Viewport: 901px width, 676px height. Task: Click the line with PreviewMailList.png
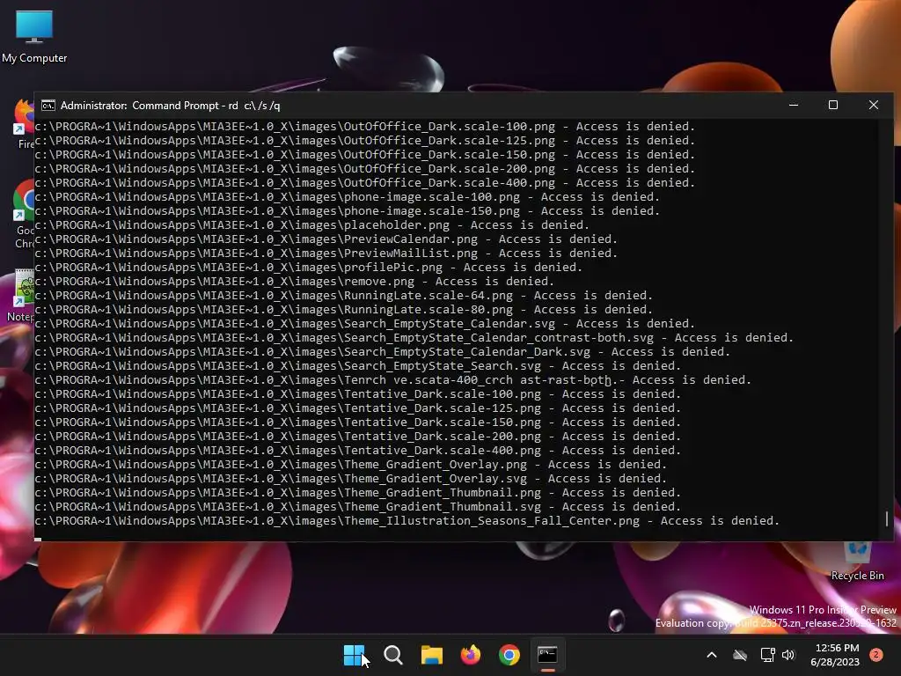click(326, 253)
